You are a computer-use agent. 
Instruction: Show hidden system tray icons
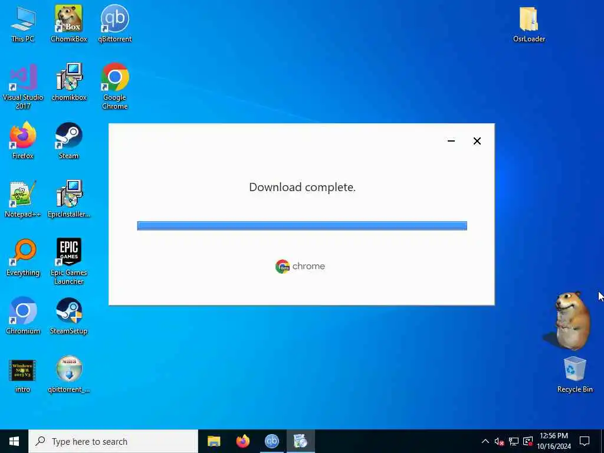tap(485, 441)
